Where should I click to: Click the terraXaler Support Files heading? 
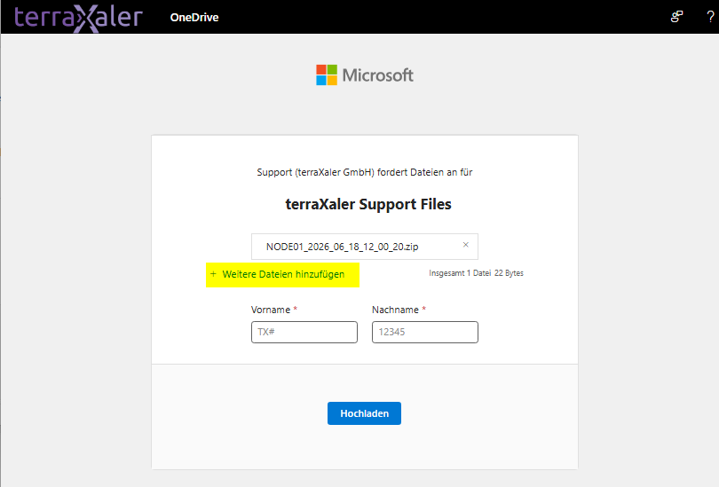pyautogui.click(x=368, y=204)
